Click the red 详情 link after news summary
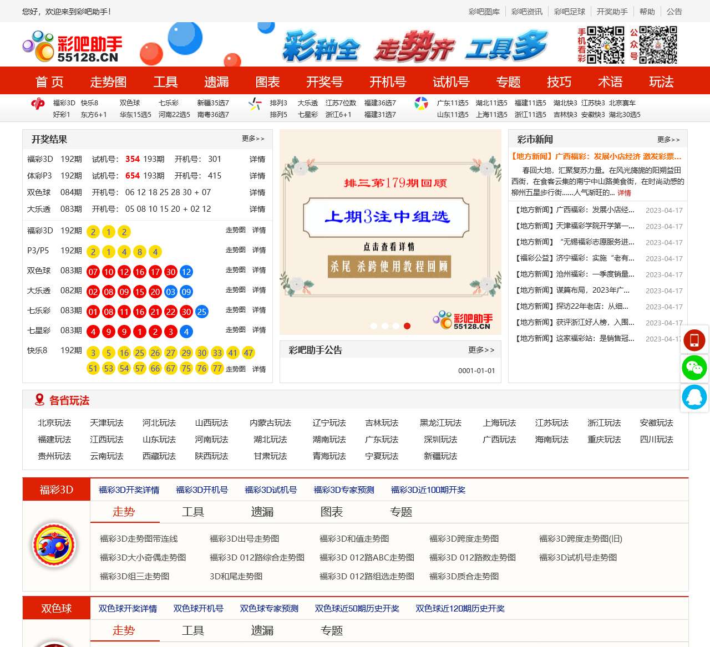Screen dimensions: 710x647 tap(624, 193)
